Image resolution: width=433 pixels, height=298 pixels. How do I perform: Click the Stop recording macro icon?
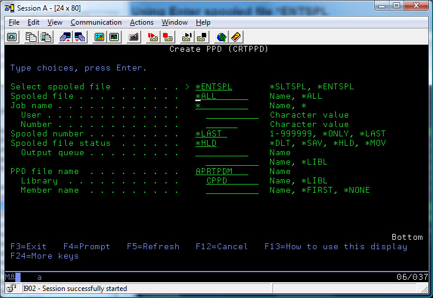tap(168, 37)
